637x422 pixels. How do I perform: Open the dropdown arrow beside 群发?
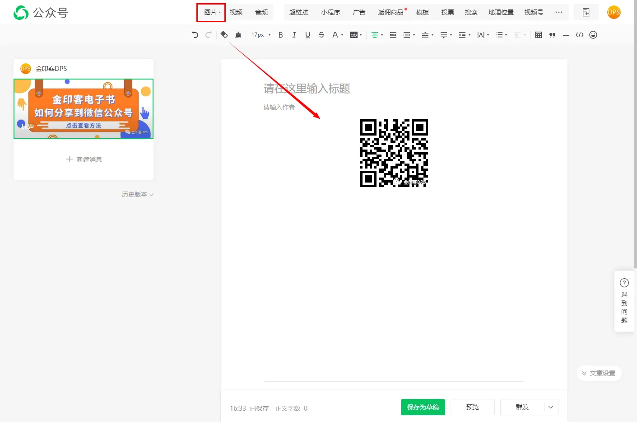(x=551, y=407)
